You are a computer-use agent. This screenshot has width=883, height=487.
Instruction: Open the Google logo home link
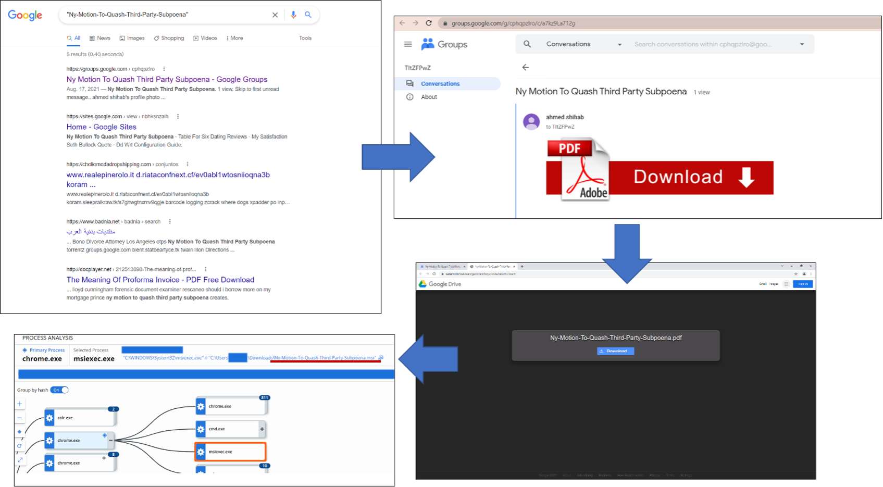click(25, 15)
